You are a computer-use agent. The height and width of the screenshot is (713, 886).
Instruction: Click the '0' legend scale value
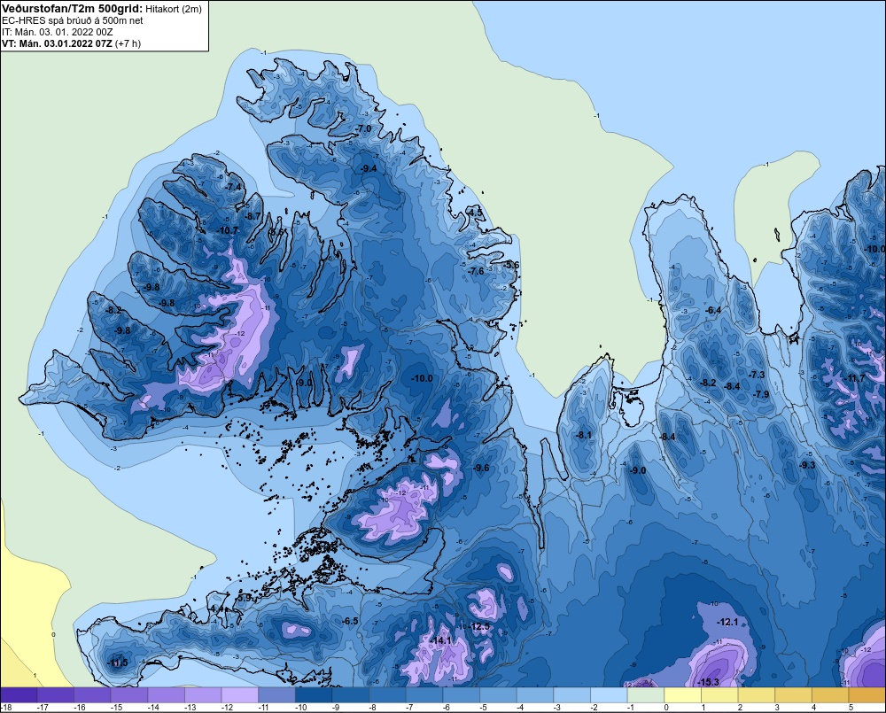point(667,708)
